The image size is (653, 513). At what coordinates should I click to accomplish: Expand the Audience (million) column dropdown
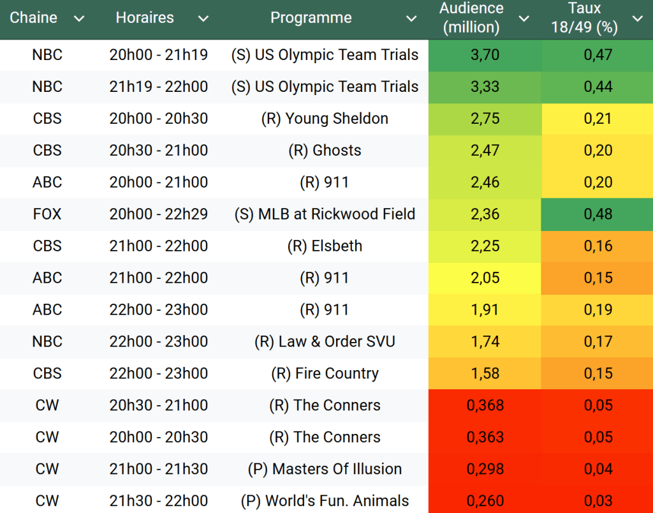point(524,19)
